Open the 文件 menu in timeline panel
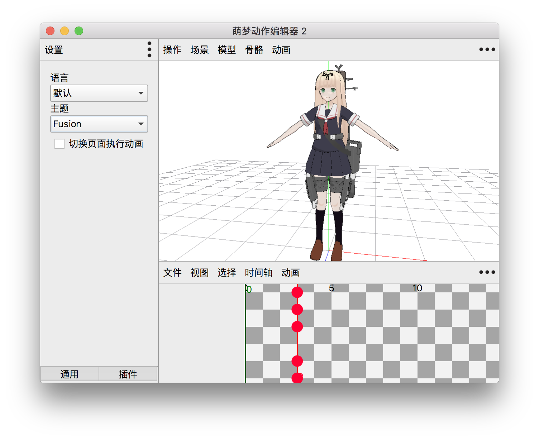 click(x=172, y=273)
